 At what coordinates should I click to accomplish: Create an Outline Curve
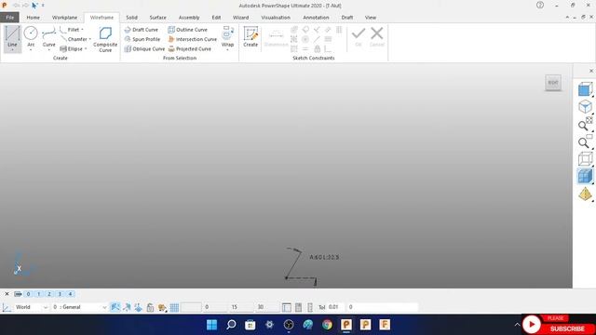[188, 30]
